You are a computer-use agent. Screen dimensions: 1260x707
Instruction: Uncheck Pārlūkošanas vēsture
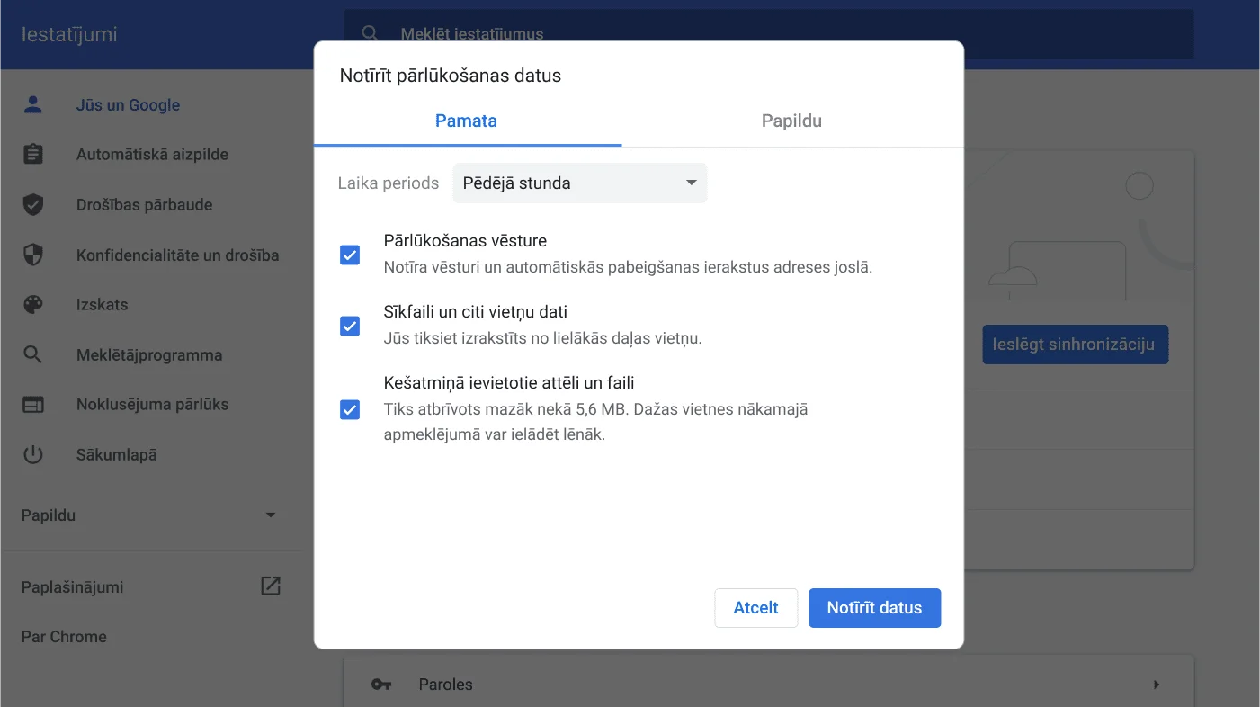350,255
